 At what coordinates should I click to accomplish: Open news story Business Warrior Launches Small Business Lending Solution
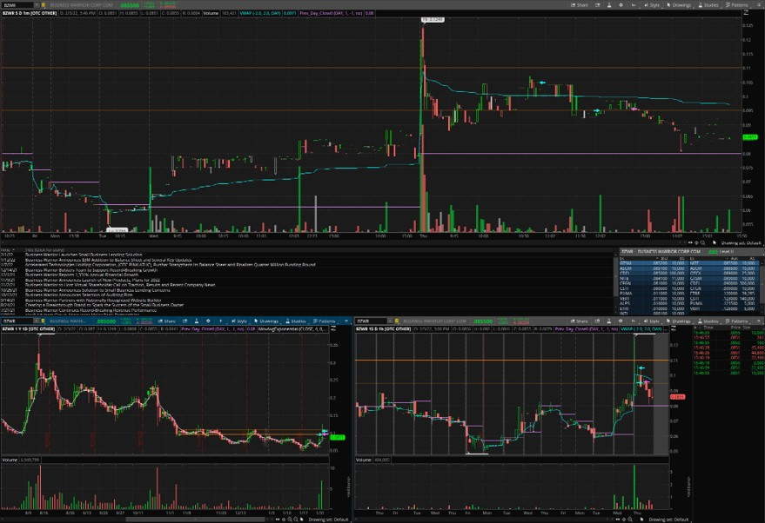[x=84, y=255]
